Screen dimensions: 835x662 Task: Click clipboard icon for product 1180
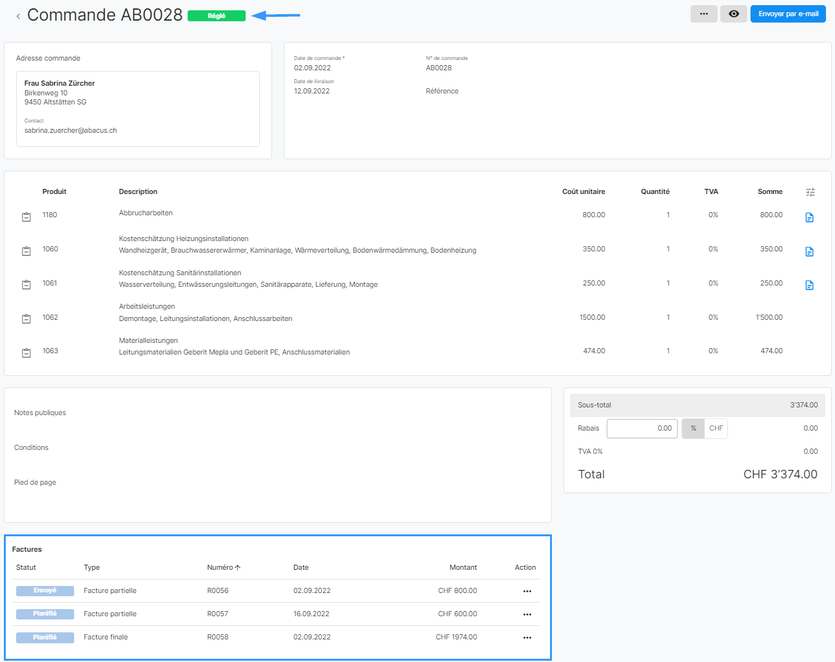pyautogui.click(x=26, y=217)
